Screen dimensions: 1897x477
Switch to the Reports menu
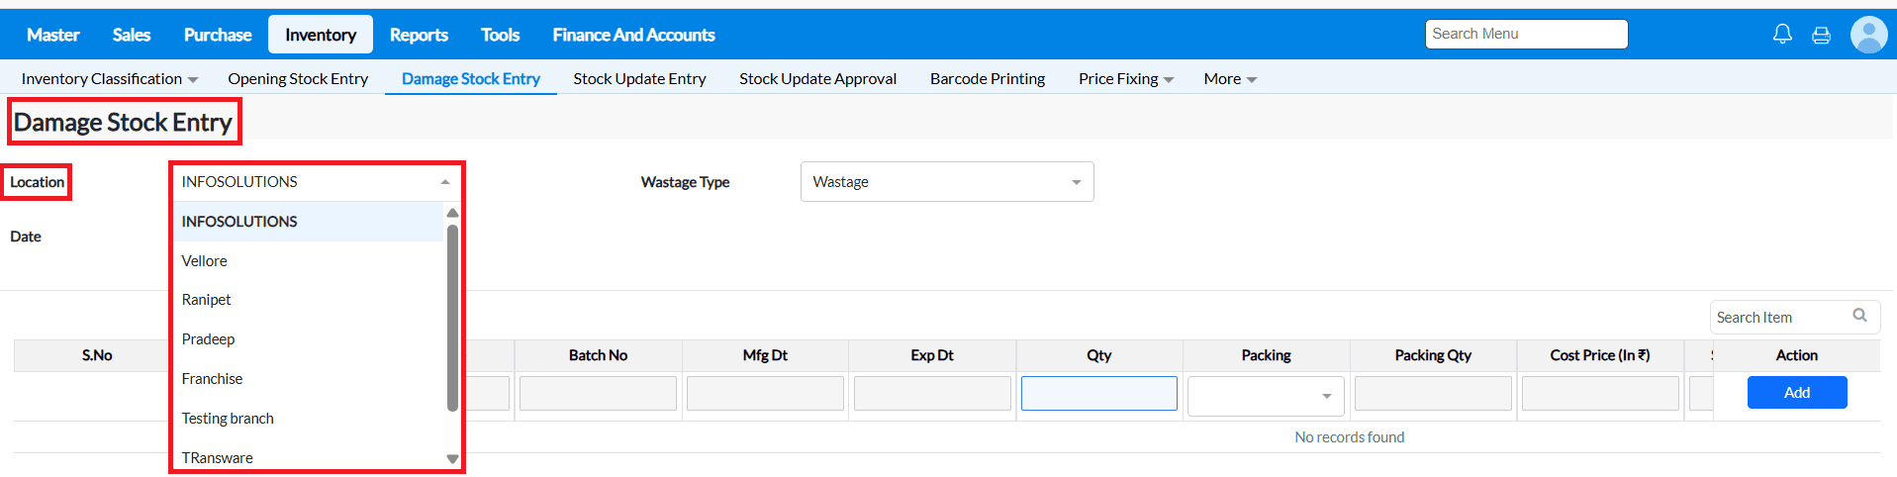419,35
